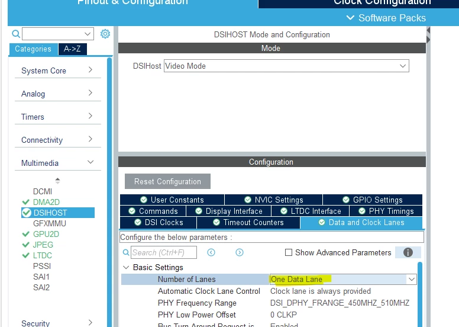
Task: Click the parameter Search (Ctrl+F) field
Action: pos(164,252)
